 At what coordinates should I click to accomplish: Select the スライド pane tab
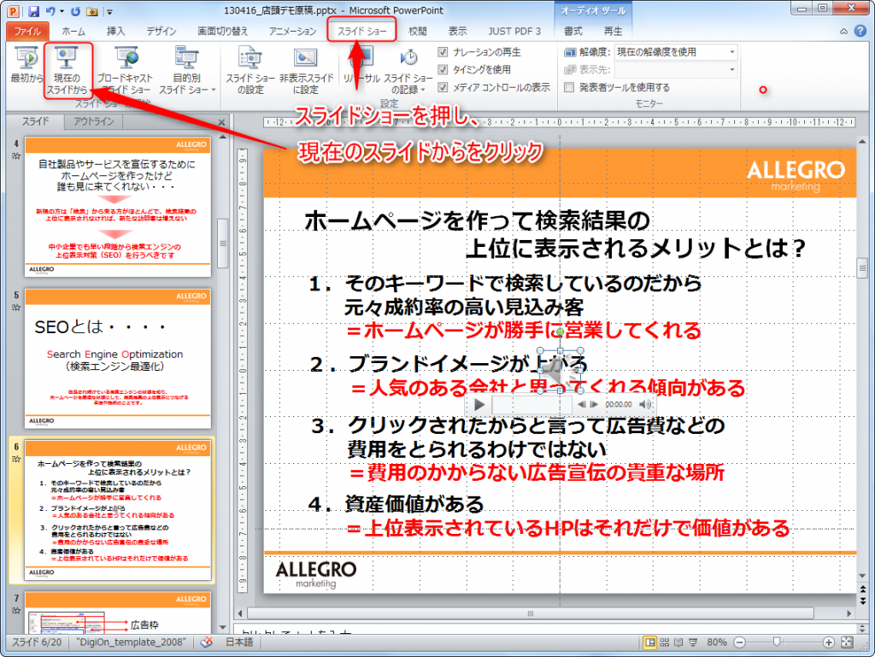point(35,121)
